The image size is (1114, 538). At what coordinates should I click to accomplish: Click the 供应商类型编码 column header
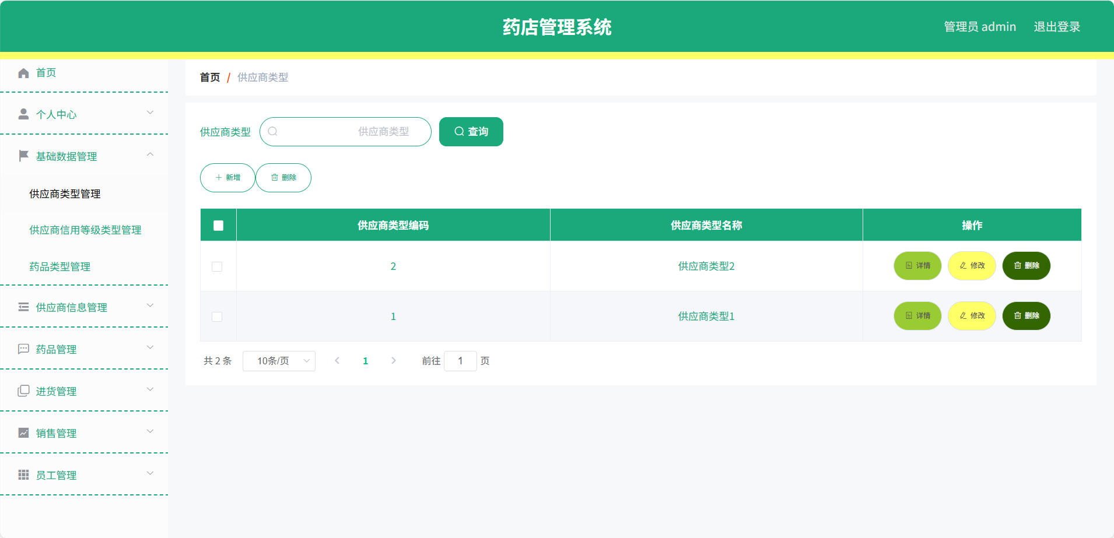coord(393,226)
